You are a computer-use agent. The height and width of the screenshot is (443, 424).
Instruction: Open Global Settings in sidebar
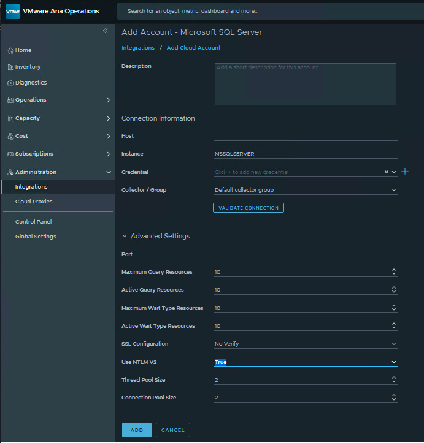[36, 237]
